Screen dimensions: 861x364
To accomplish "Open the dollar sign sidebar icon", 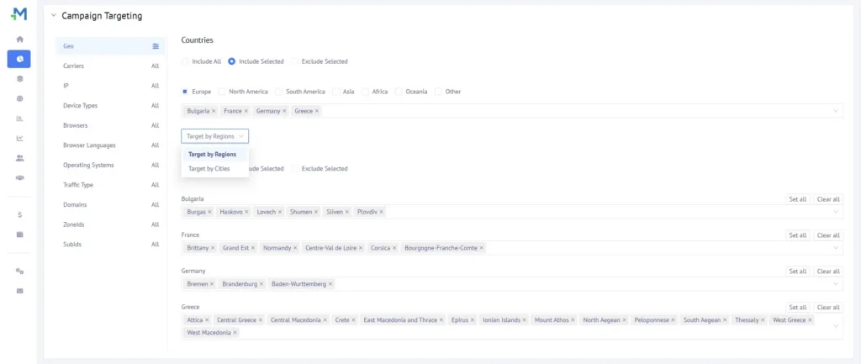I will point(20,214).
